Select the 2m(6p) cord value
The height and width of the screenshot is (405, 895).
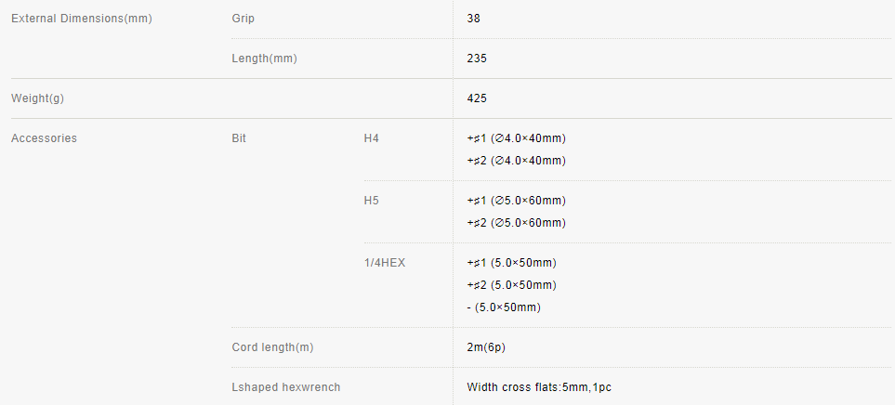[x=486, y=346]
